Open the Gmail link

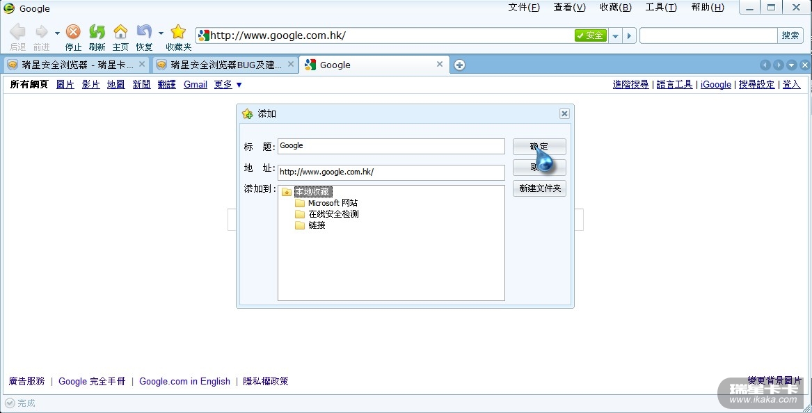(x=196, y=84)
